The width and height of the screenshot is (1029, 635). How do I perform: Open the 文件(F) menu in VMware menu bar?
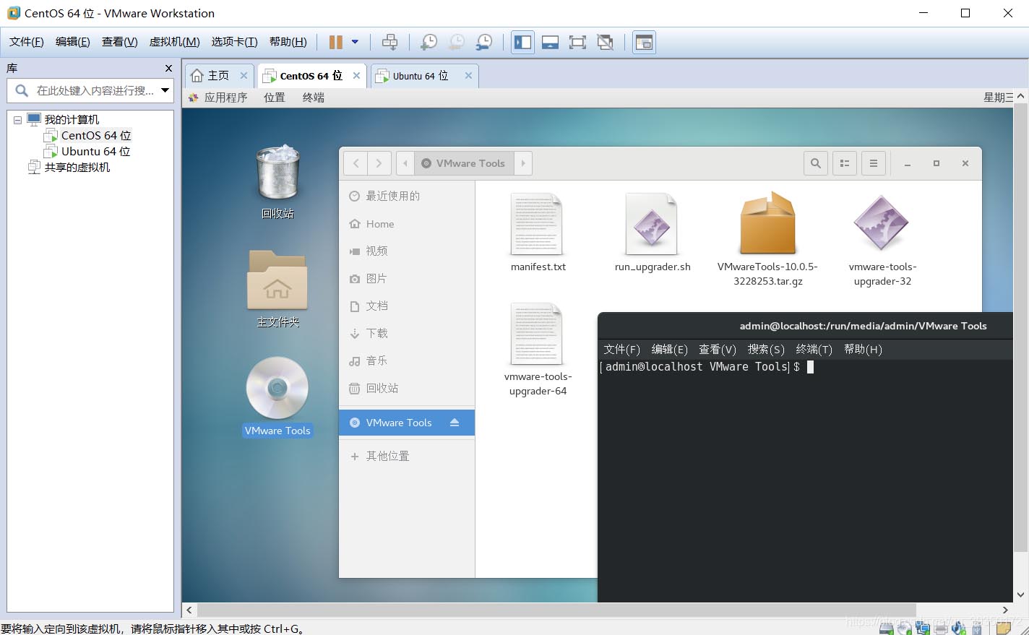[27, 42]
